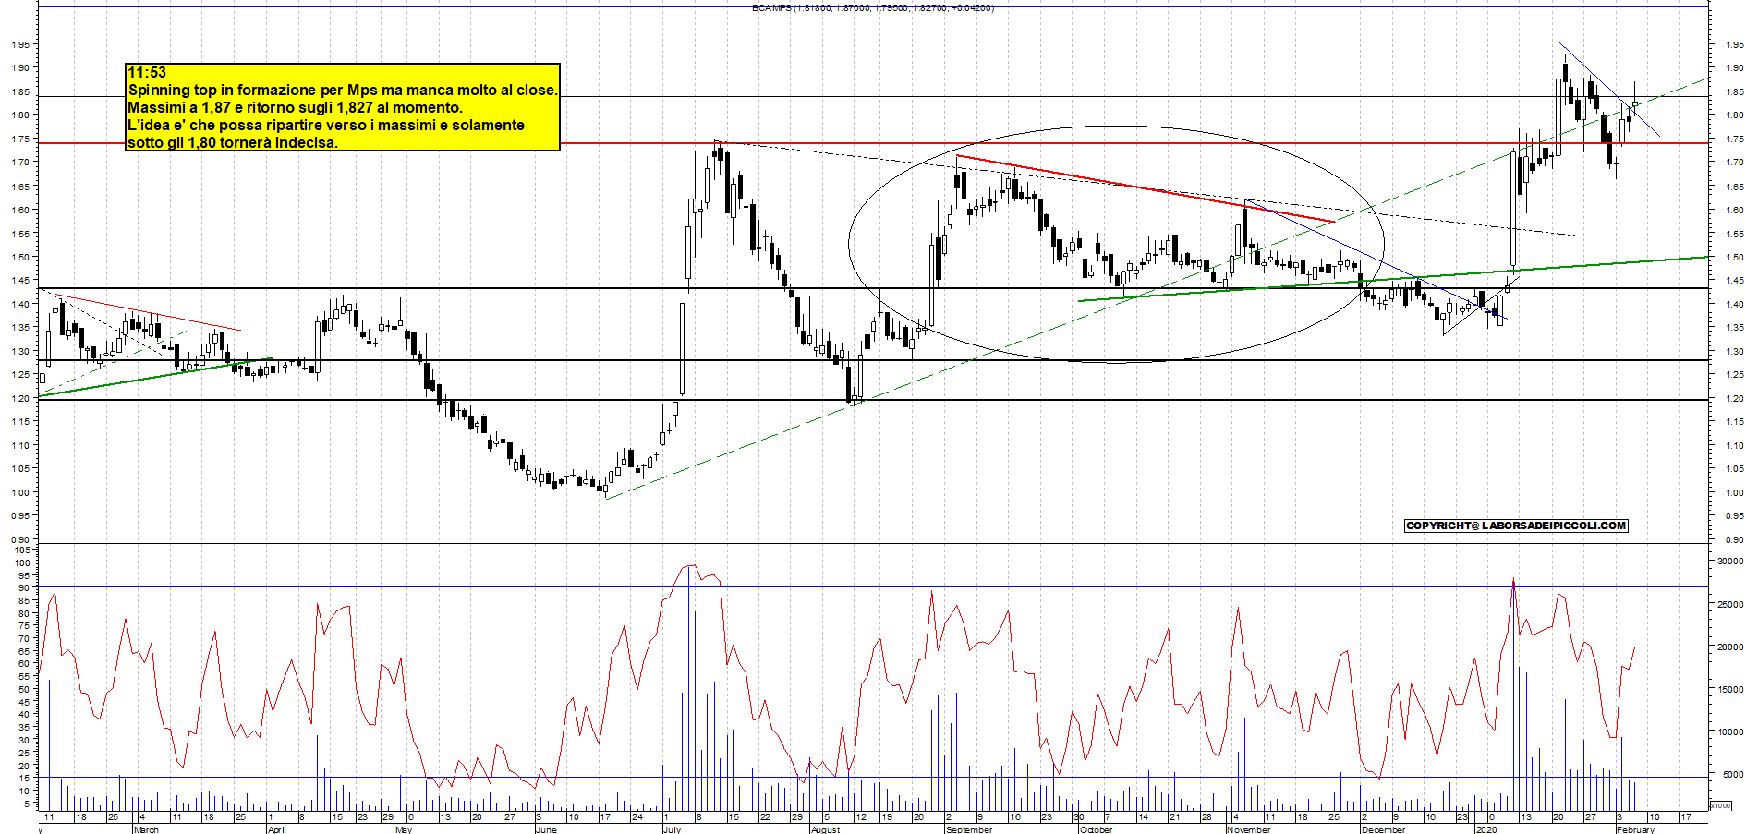The height and width of the screenshot is (834, 1746).
Task: Click the 45 oscillator scale value
Action: [x=23, y=702]
